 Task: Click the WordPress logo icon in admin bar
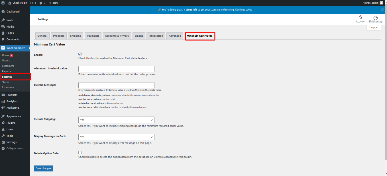click(x=3, y=3)
